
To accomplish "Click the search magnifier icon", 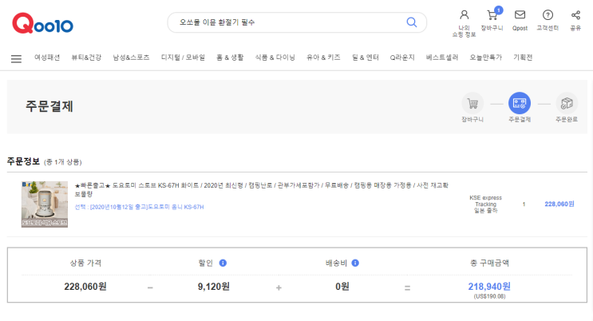I will click(x=412, y=22).
